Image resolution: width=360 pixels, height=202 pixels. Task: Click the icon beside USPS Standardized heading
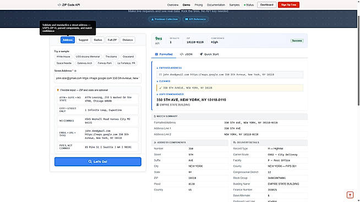[x=157, y=94]
